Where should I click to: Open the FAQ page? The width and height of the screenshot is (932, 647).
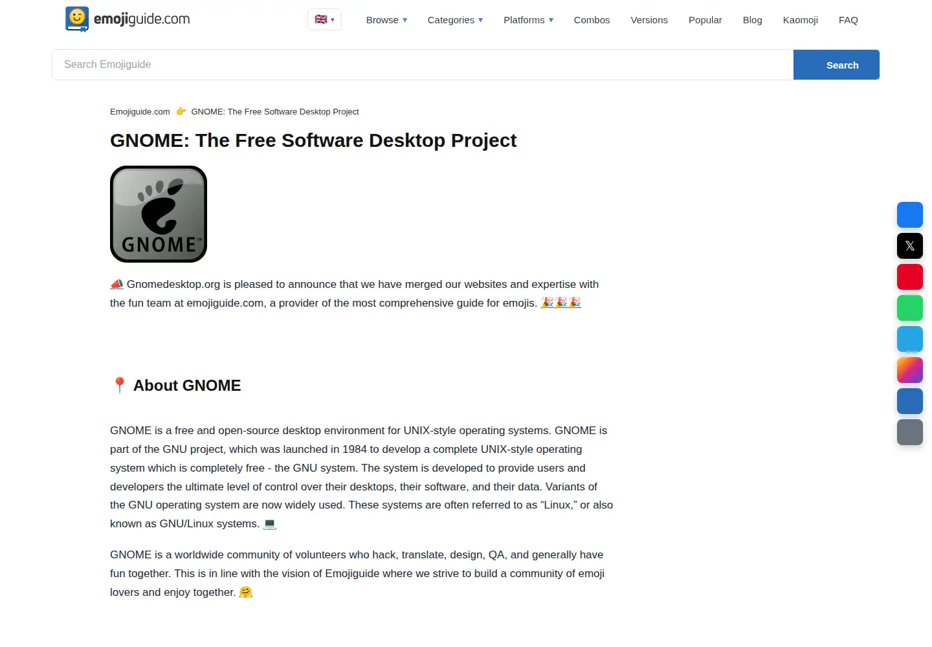point(848,20)
